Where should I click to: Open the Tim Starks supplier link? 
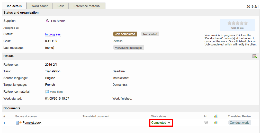click(x=58, y=21)
